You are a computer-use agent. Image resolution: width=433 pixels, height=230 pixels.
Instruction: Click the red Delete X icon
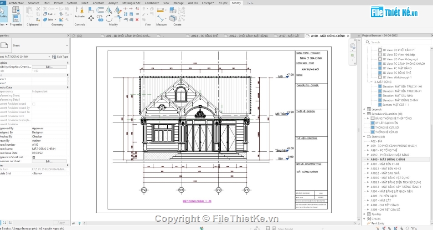pos(137,20)
